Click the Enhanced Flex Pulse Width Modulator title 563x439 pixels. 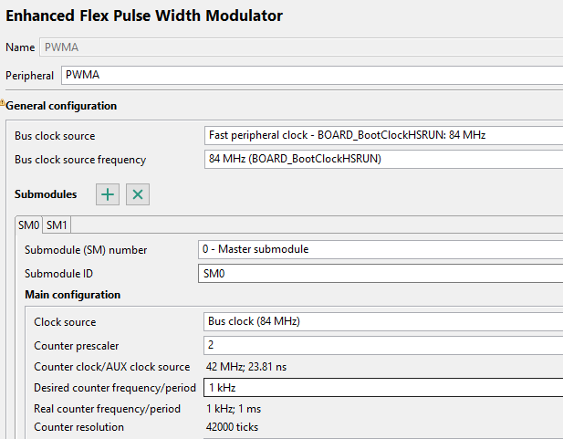pos(144,16)
